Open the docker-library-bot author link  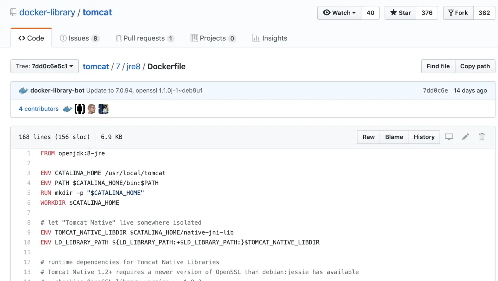[x=57, y=91]
